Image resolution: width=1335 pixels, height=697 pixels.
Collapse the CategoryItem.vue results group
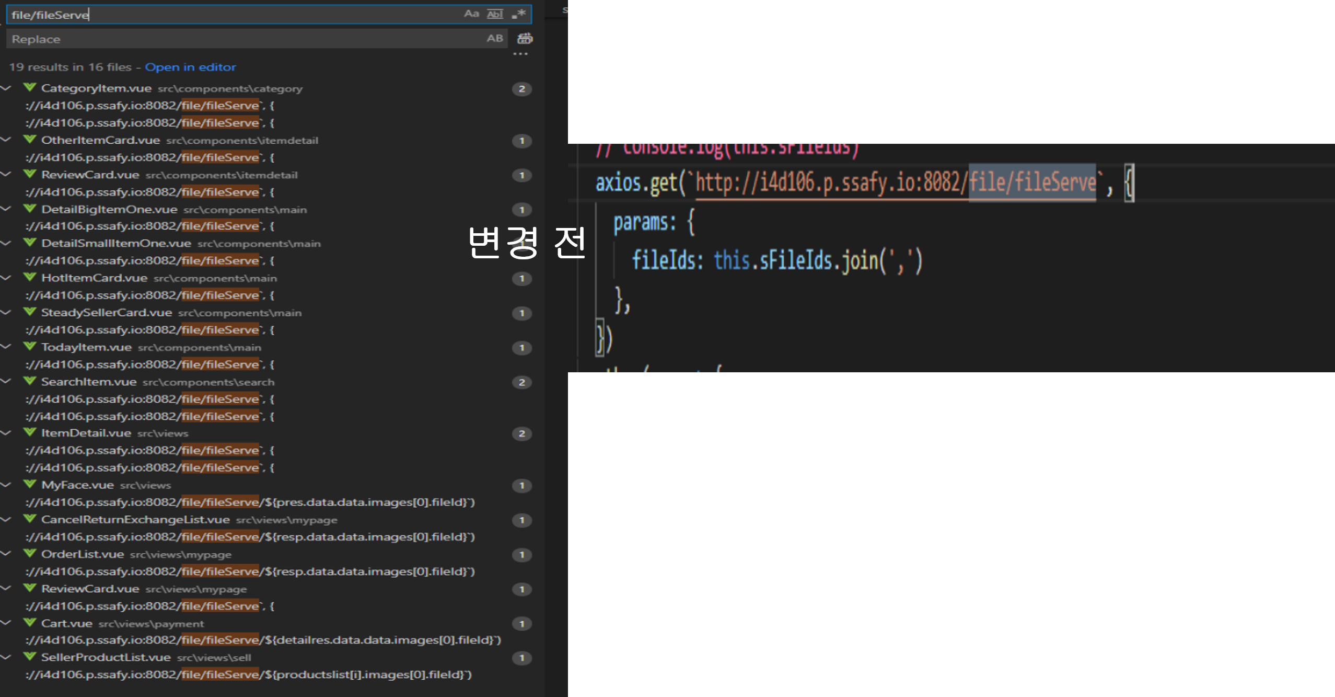tap(7, 88)
